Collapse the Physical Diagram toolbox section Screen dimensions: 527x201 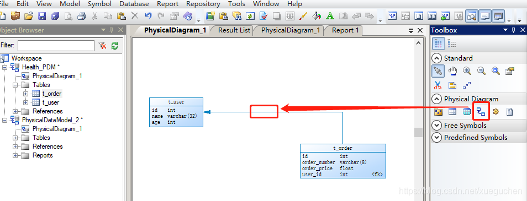(x=436, y=99)
